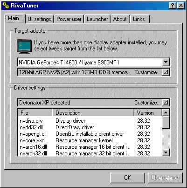The height and width of the screenshot is (188, 187).
Task: Click the Übernehmen apply button
Action: (165, 178)
